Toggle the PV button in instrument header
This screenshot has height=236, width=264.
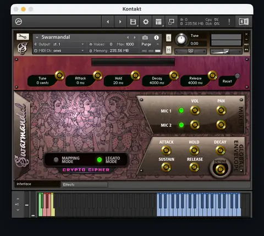tap(246, 50)
